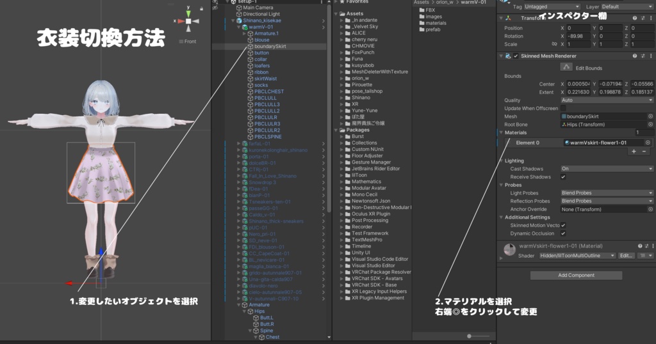Collapse the Materials foldout
Screen dimensions: 656x344
coord(501,132)
